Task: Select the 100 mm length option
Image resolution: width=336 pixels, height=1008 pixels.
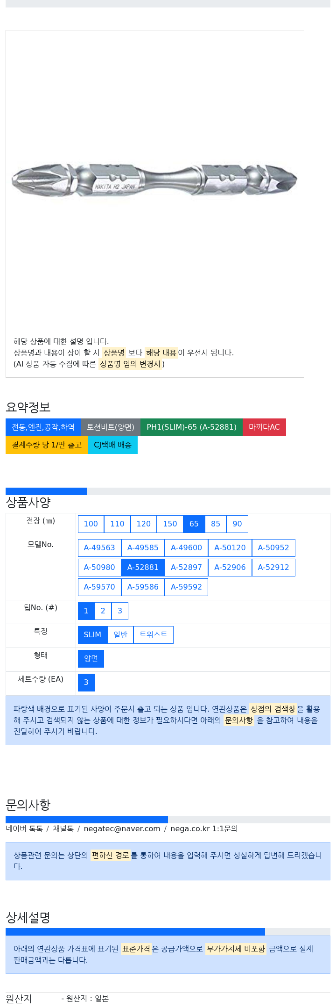Action: tap(91, 524)
